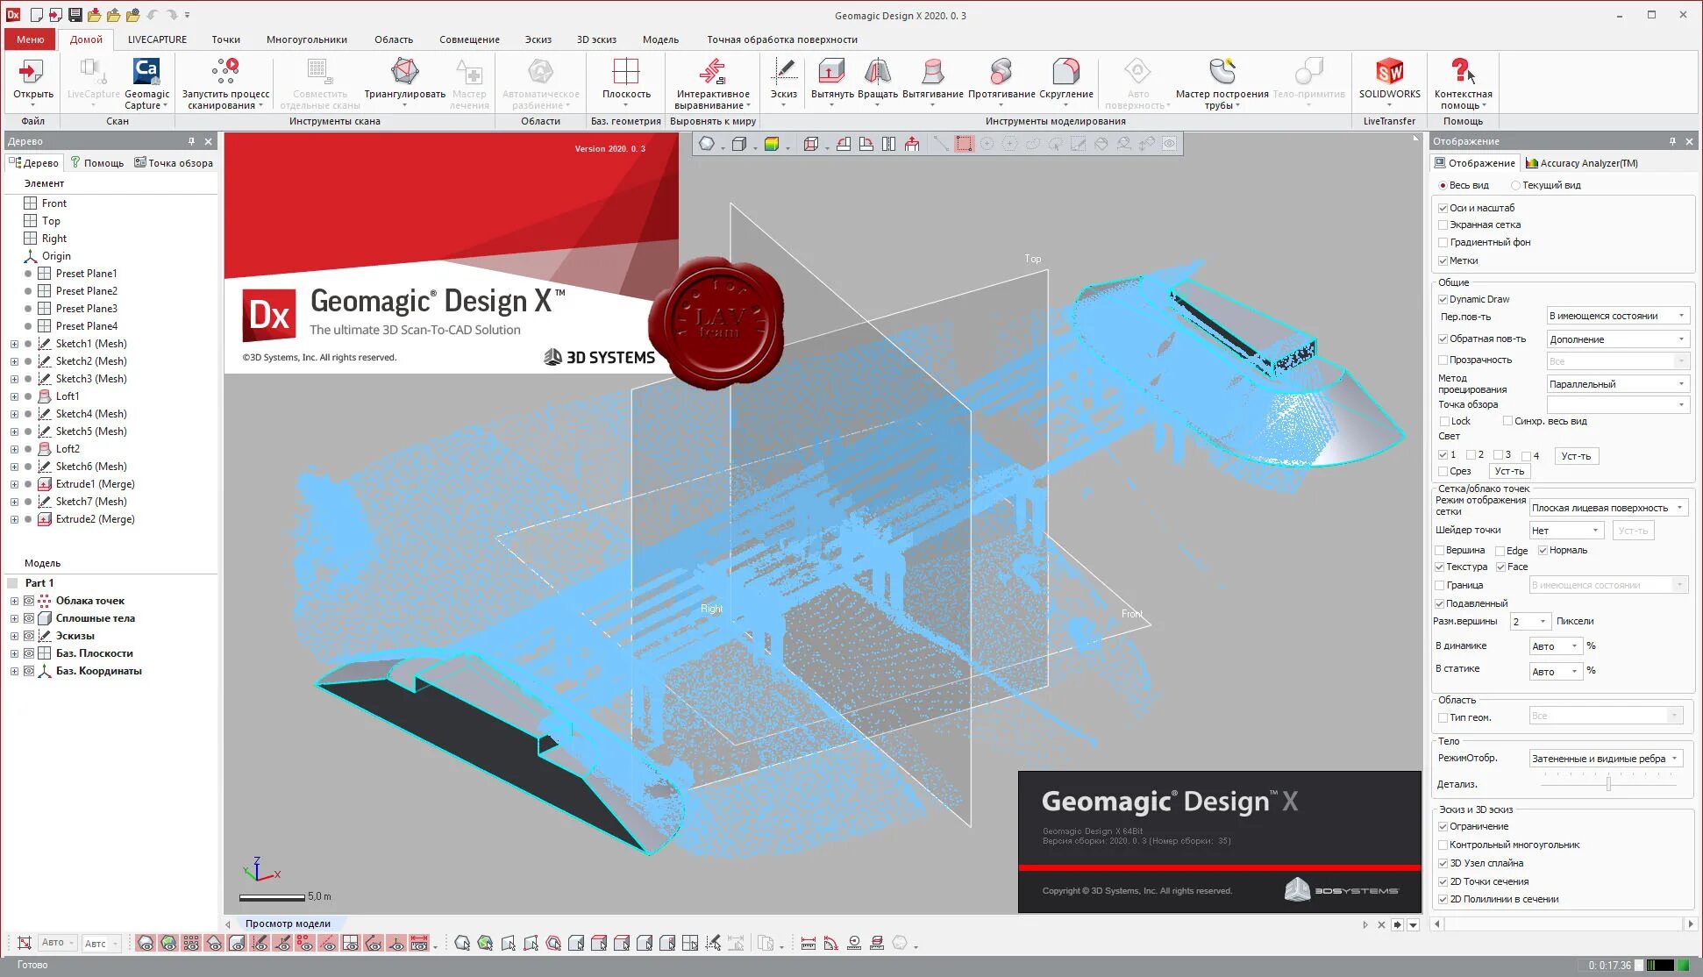1703x977 pixels.
Task: Enable the Gradient background checkbox
Action: [x=1443, y=242]
